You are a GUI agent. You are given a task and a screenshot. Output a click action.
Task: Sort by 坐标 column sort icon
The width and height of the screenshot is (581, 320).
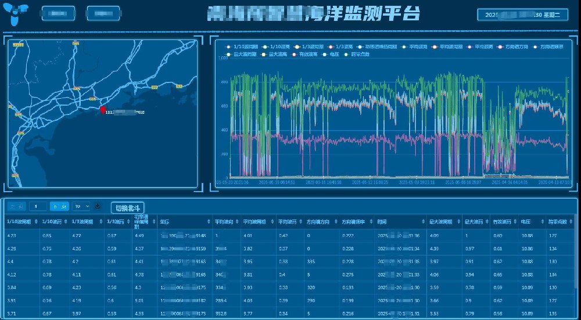[x=209, y=221]
